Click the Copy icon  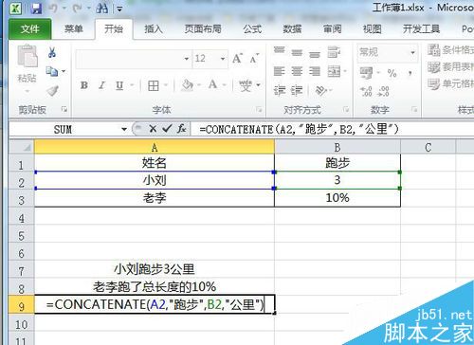click(52, 71)
